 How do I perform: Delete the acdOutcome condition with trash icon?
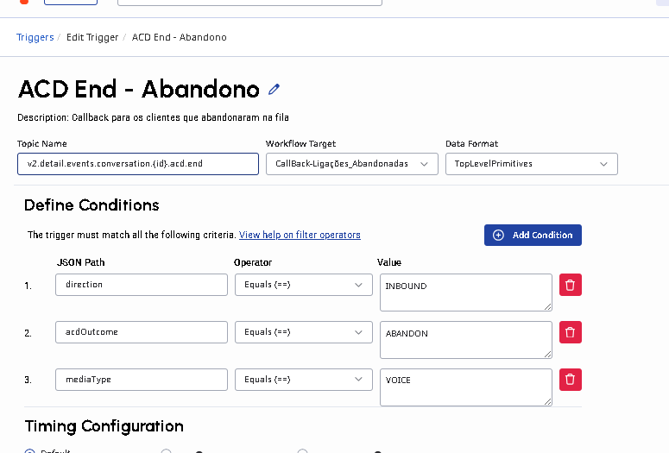tap(570, 332)
